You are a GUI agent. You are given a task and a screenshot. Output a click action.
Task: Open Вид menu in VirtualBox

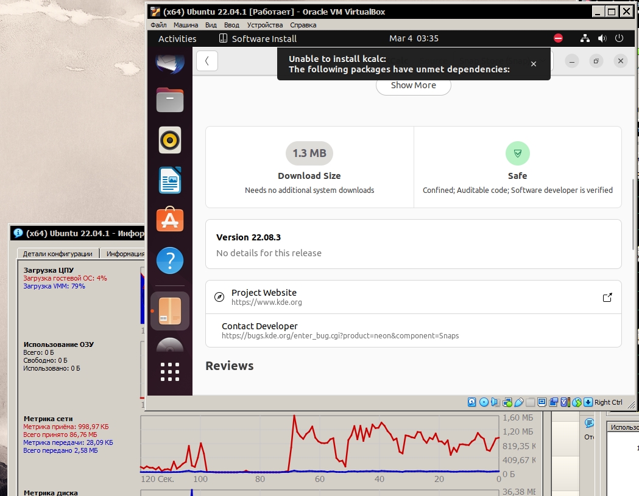(x=211, y=25)
